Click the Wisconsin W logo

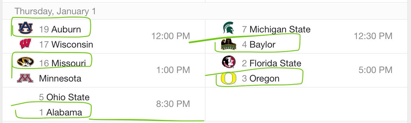[x=25, y=44]
